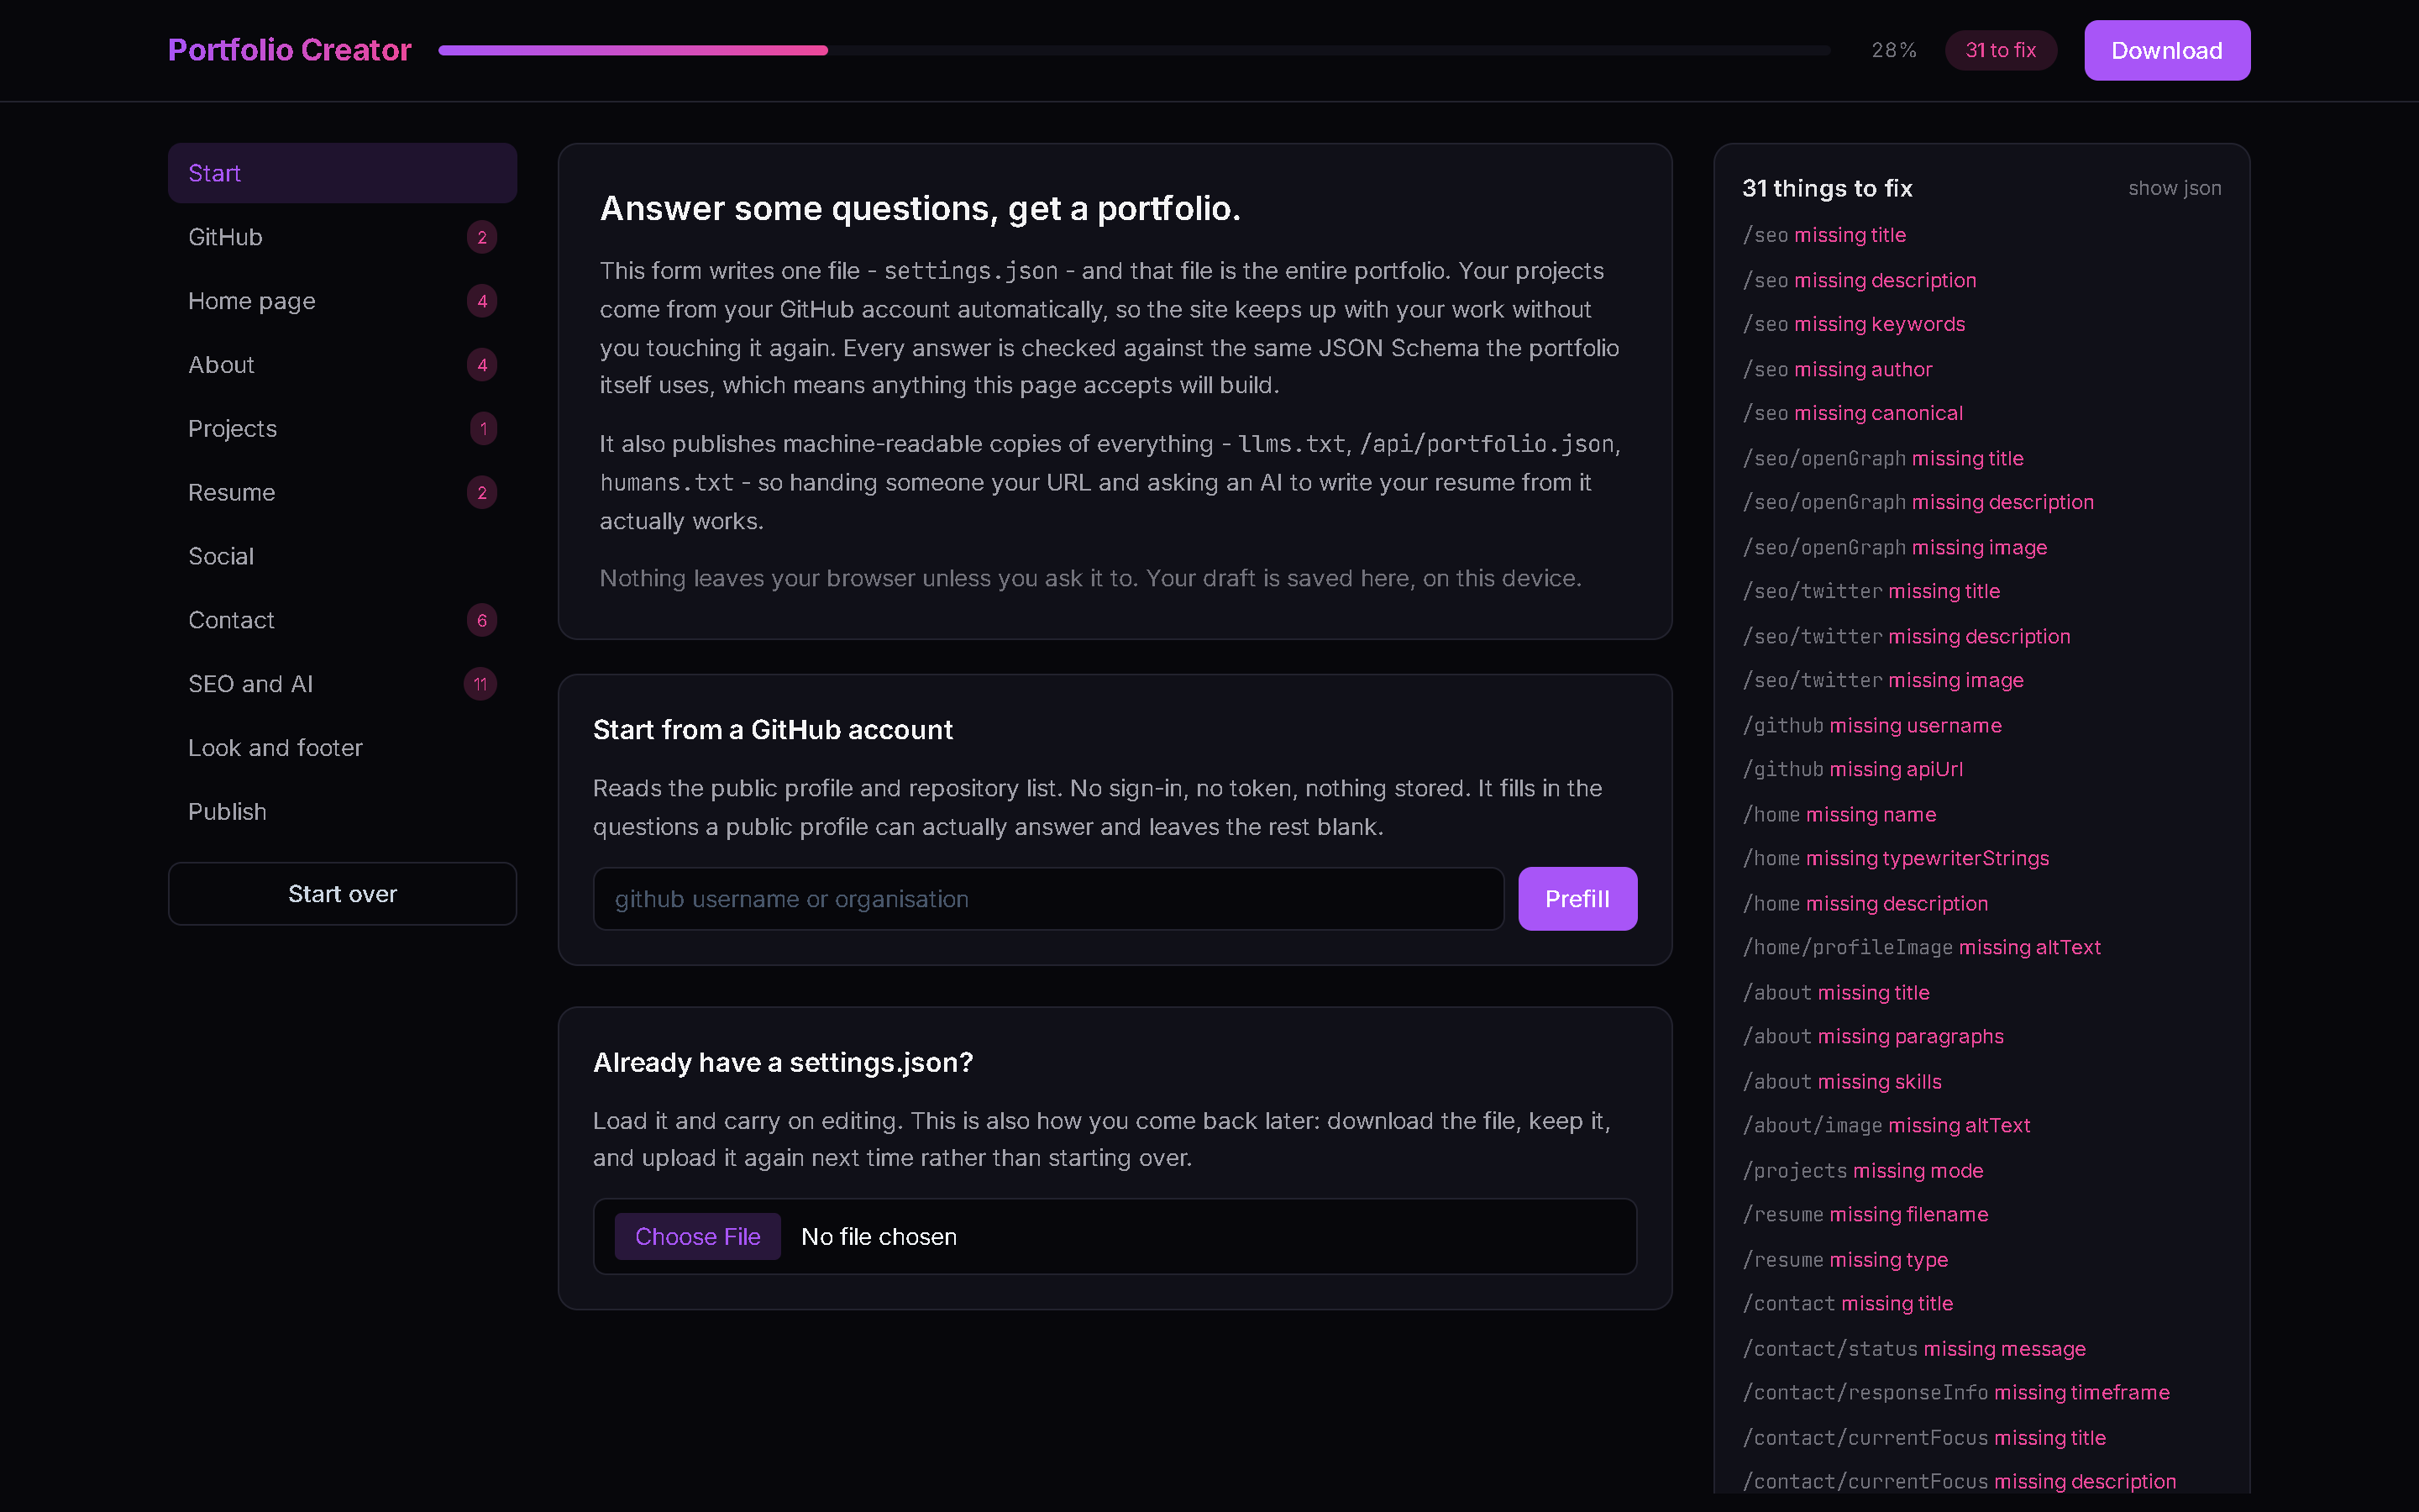Screen dimensions: 2419x1512
Task: Click '/projects missing mode' issue
Action: point(1863,1170)
